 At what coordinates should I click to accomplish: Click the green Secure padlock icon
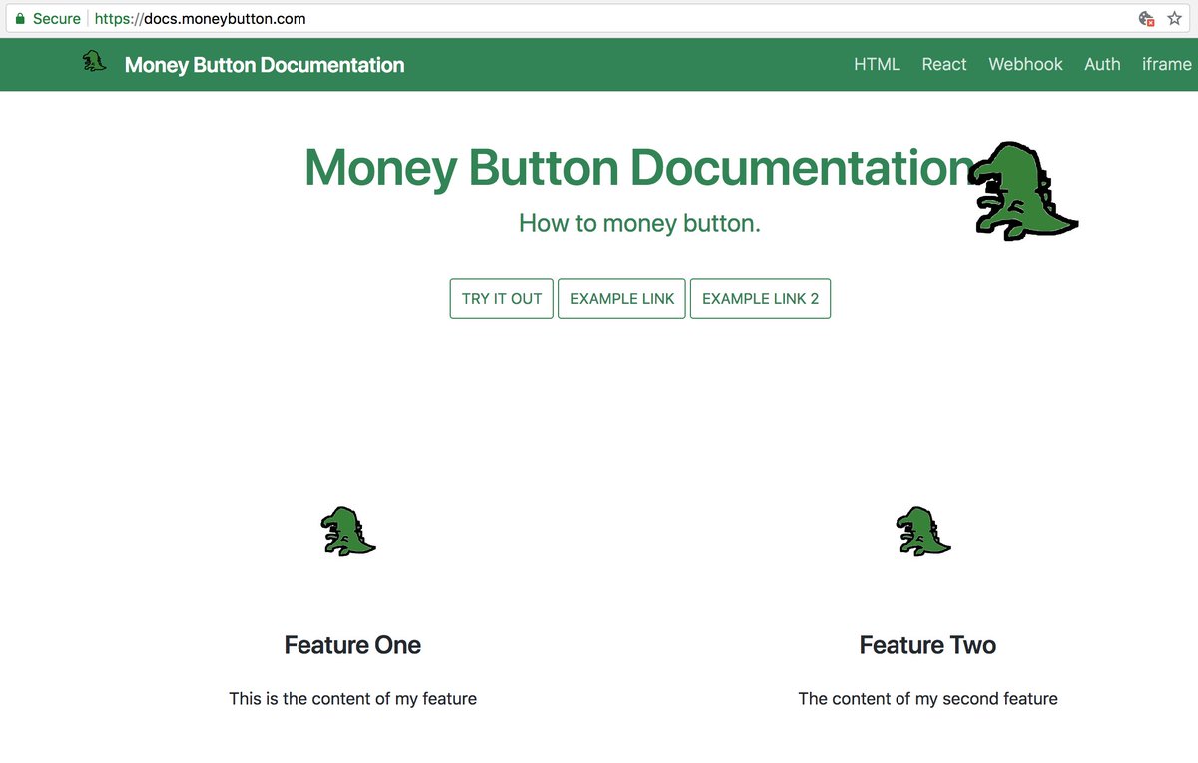[20, 19]
